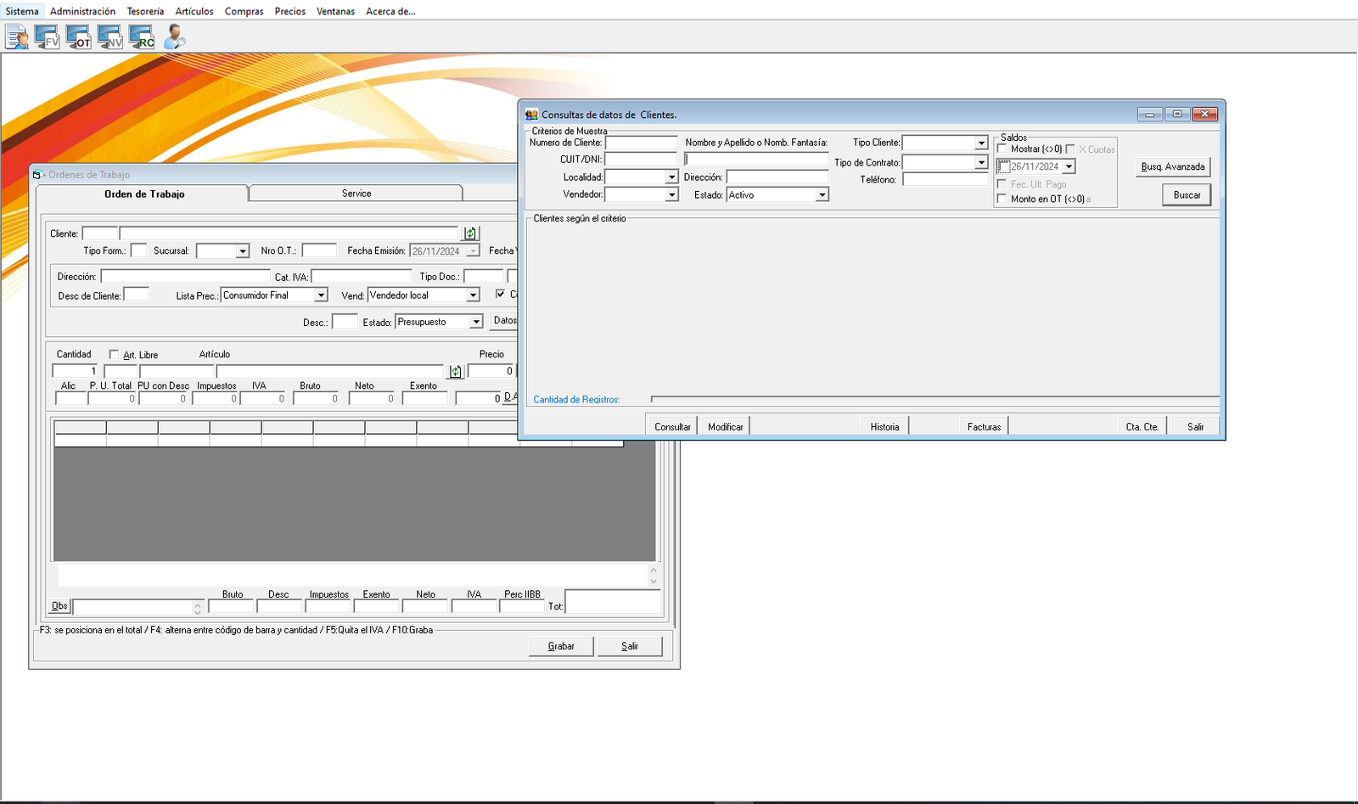This screenshot has width=1358, height=804.
Task: Open the Ventanas menu
Action: (x=335, y=11)
